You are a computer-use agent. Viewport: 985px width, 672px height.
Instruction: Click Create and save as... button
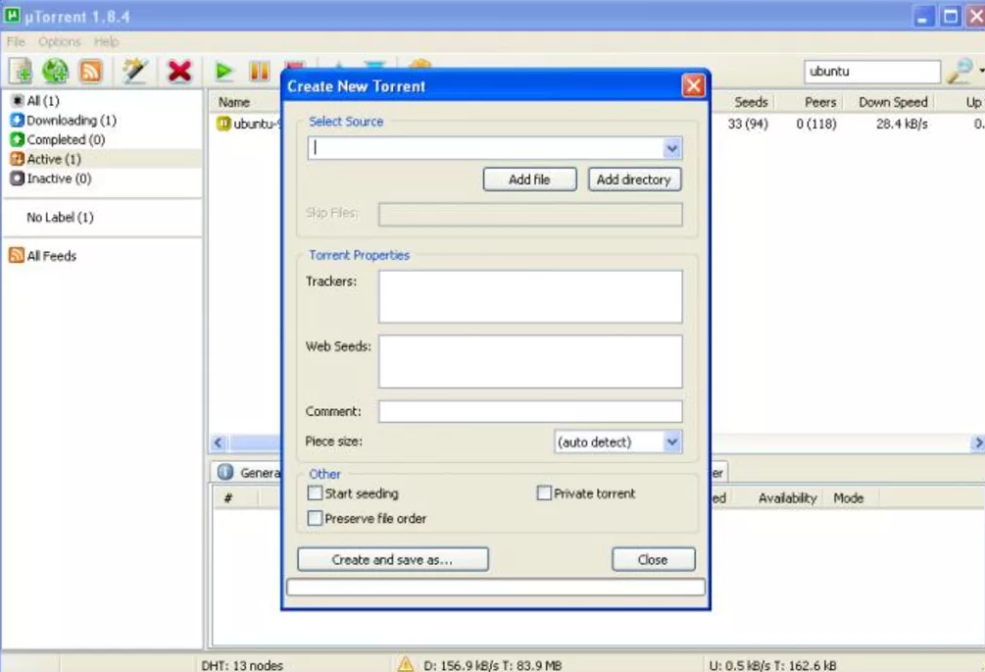click(x=393, y=559)
